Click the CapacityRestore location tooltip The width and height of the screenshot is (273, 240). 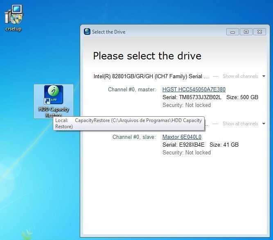coord(129,123)
